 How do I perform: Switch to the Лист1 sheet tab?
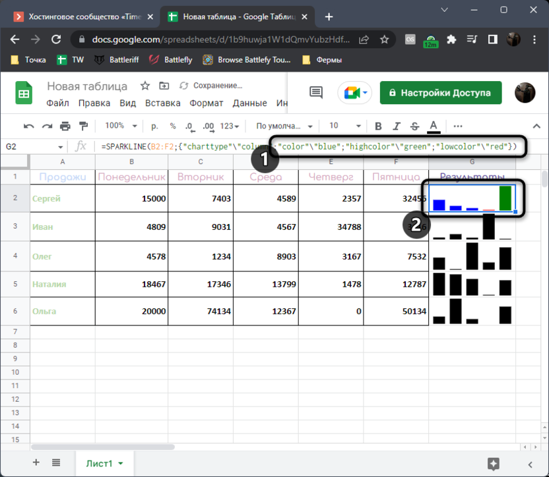point(104,463)
